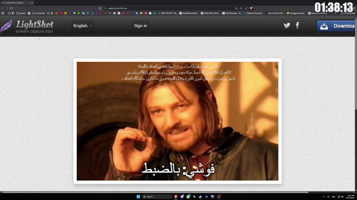Open the Windows Start menu
The height and width of the screenshot is (200, 357).
[138, 197]
